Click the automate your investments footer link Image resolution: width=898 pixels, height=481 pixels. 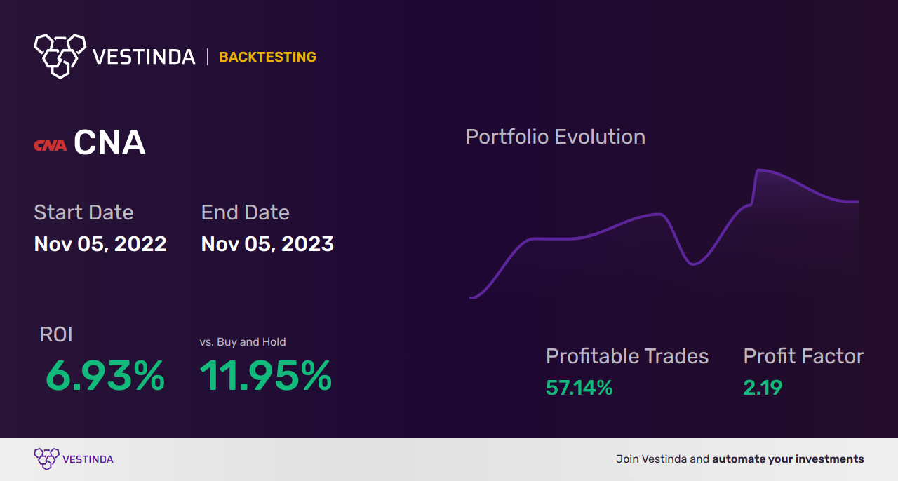[788, 459]
